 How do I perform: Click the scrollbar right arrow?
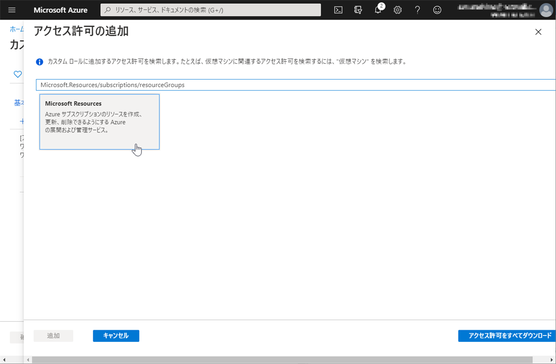point(552,360)
